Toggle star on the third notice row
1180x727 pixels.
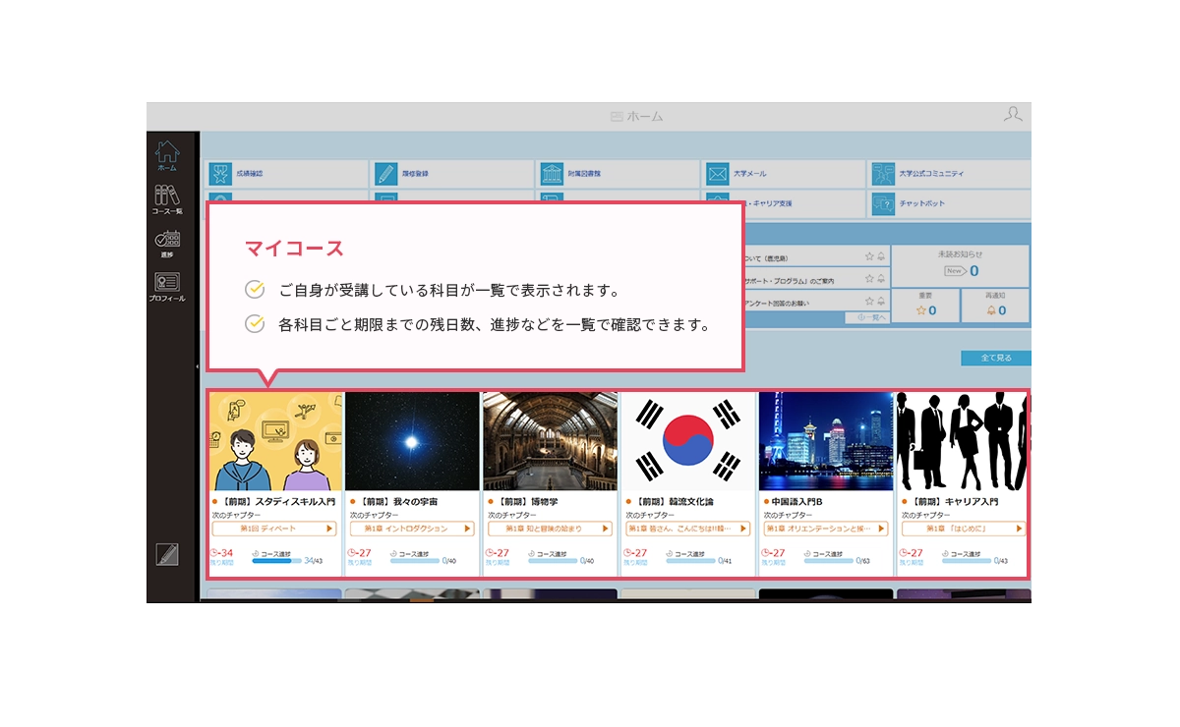869,302
